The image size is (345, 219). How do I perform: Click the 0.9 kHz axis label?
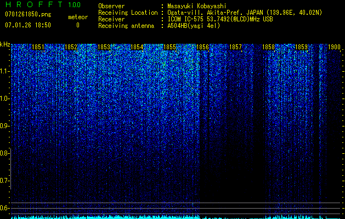4,126
